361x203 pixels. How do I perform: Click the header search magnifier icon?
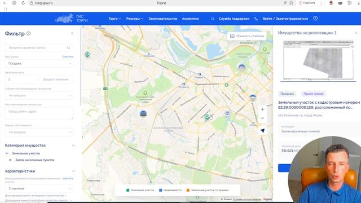pyautogui.click(x=212, y=19)
